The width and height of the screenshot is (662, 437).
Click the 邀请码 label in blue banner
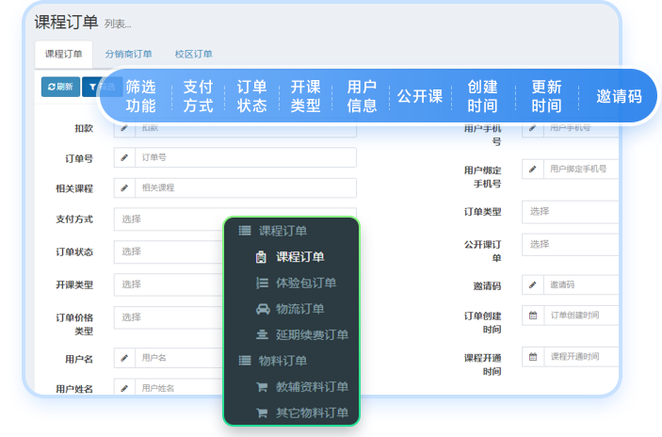[620, 96]
